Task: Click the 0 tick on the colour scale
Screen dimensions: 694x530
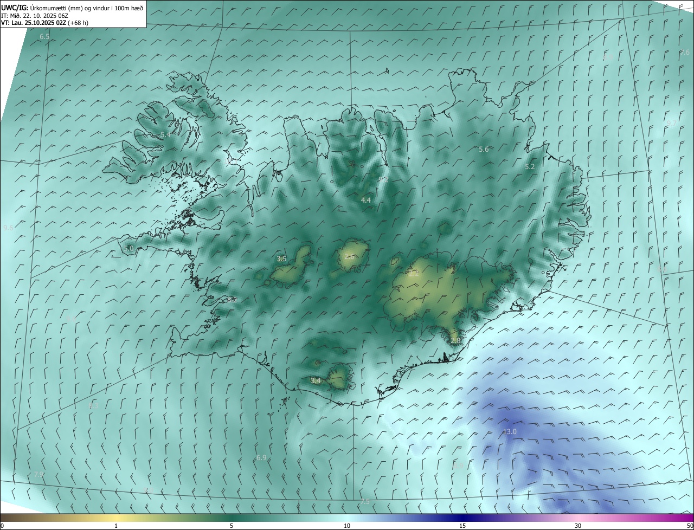Action: 2,526
